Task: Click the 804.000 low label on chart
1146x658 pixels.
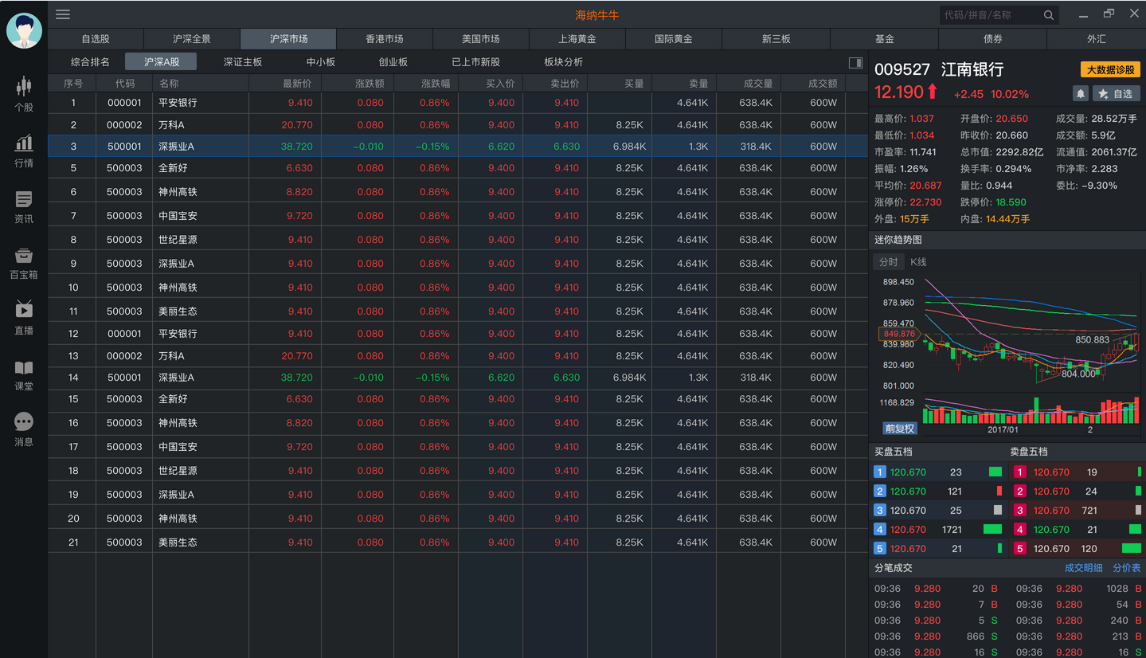Action: point(1078,374)
